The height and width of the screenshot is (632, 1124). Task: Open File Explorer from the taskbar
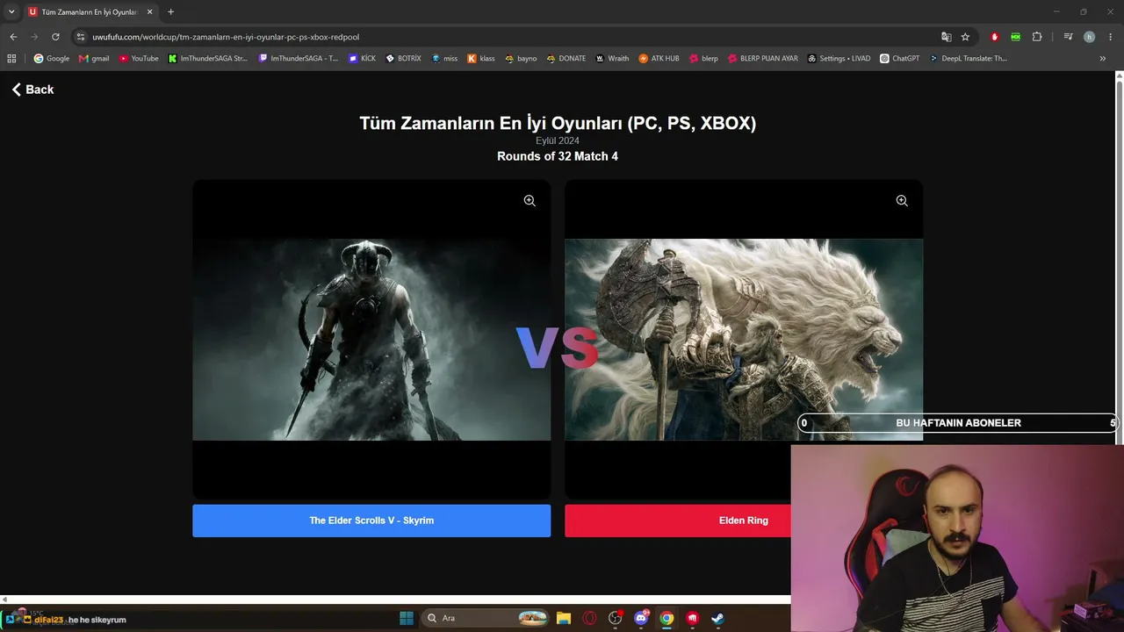(564, 618)
